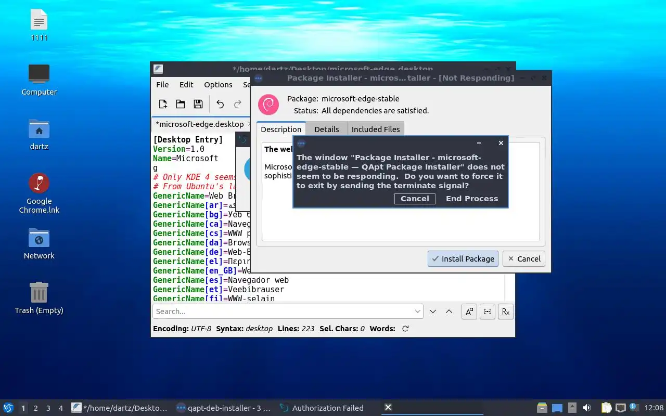Switch to virtual desktop 4

(61, 408)
